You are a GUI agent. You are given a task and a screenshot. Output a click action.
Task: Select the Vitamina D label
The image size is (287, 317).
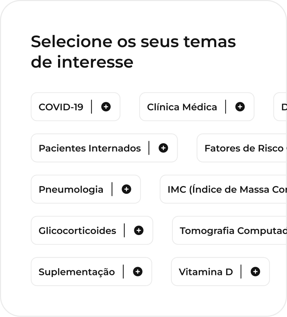click(206, 272)
